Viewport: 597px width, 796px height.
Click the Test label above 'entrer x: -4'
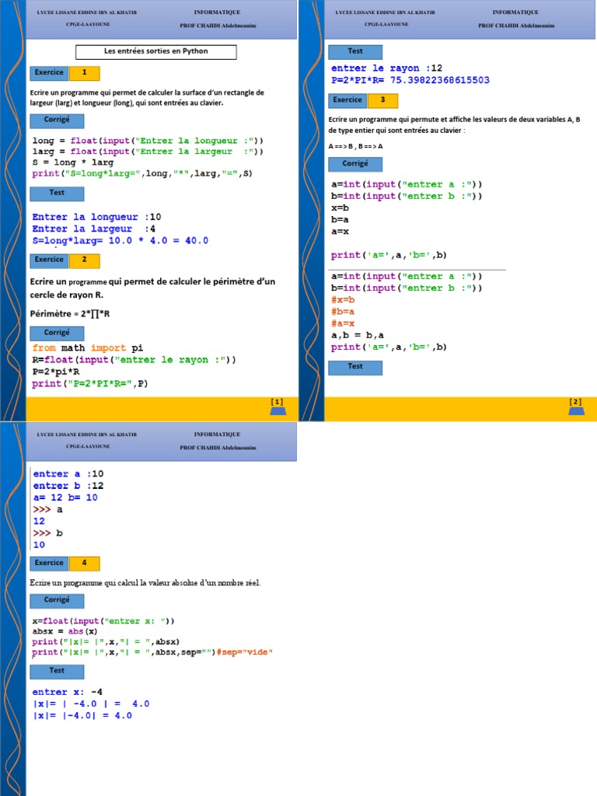click(x=57, y=671)
